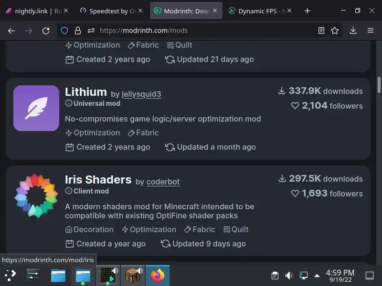The height and width of the screenshot is (286, 382).
Task: Click Lithium's 337.9K downloads count
Action: point(320,91)
